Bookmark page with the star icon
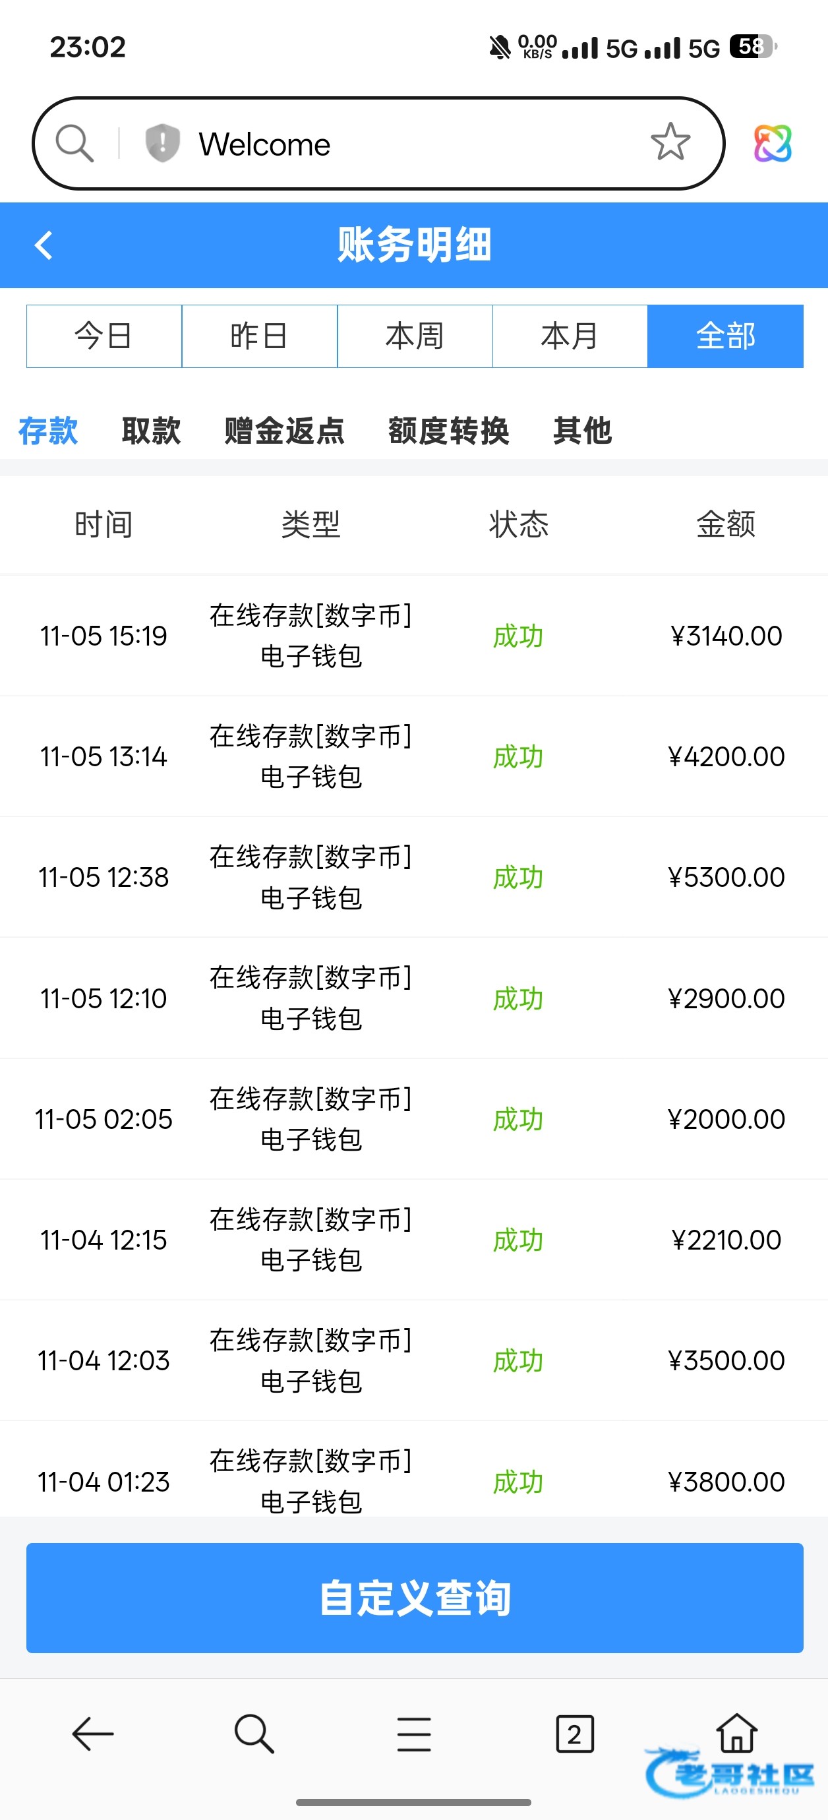The image size is (828, 1820). 670,144
